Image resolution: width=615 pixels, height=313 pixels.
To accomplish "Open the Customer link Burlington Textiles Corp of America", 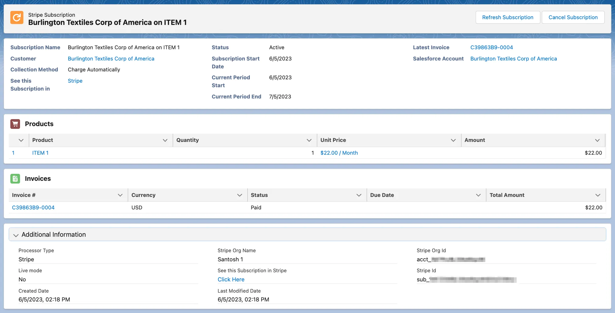I will pos(111,59).
